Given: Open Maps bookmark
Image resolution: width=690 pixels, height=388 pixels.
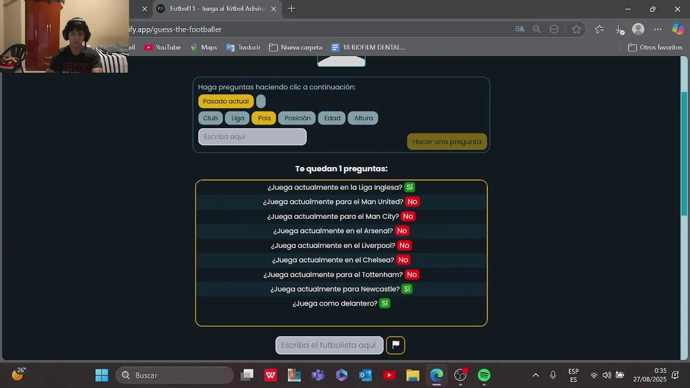Looking at the screenshot, I should click(x=203, y=47).
